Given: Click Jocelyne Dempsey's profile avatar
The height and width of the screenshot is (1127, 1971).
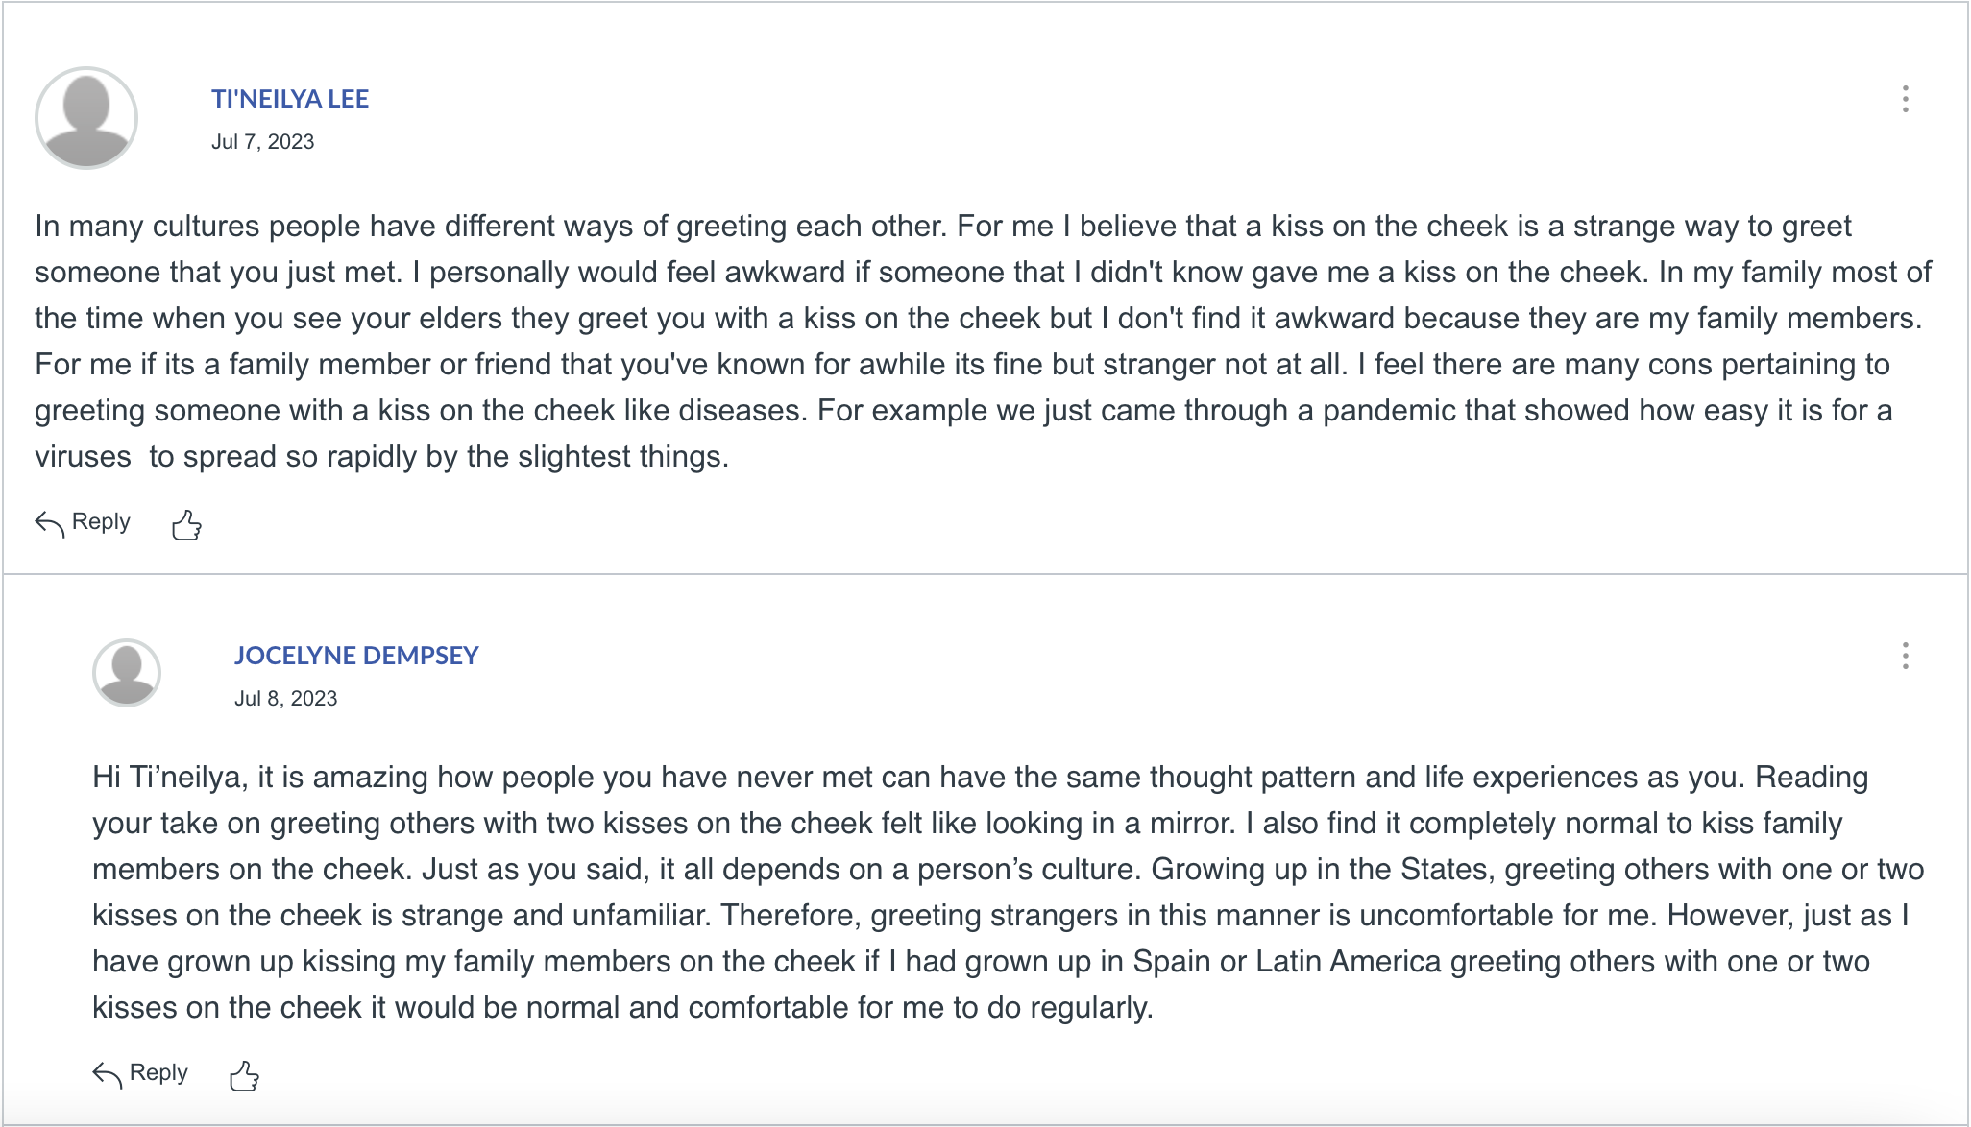Looking at the screenshot, I should tap(127, 673).
